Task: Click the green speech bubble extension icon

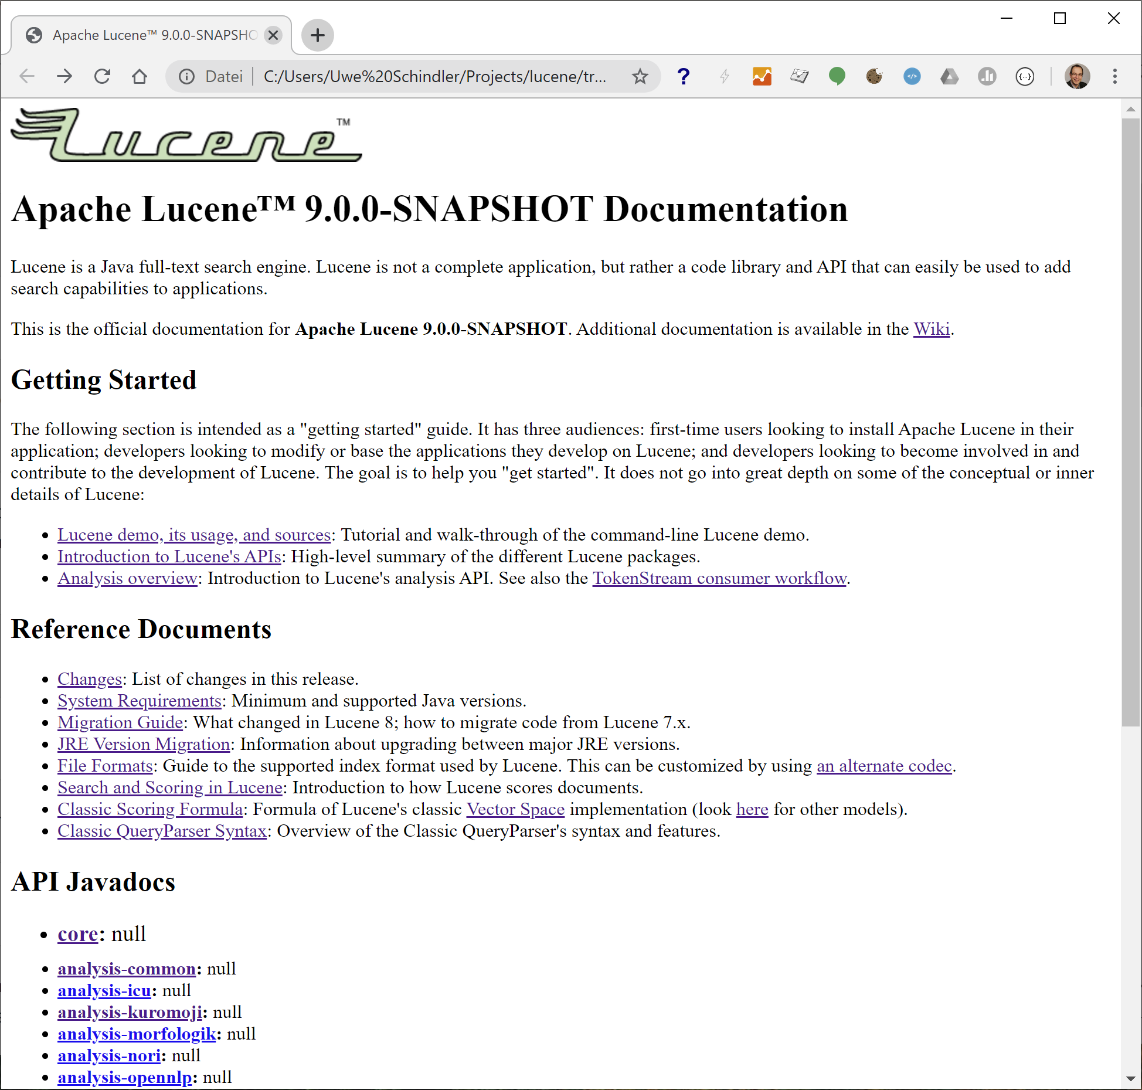Action: point(837,76)
